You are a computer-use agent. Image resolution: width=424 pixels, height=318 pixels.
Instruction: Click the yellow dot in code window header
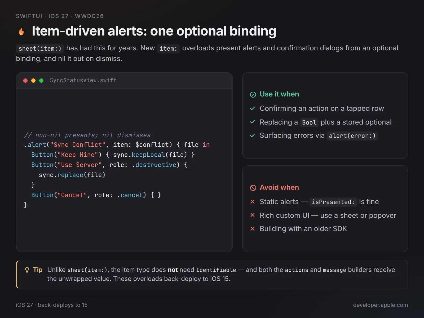(33, 81)
